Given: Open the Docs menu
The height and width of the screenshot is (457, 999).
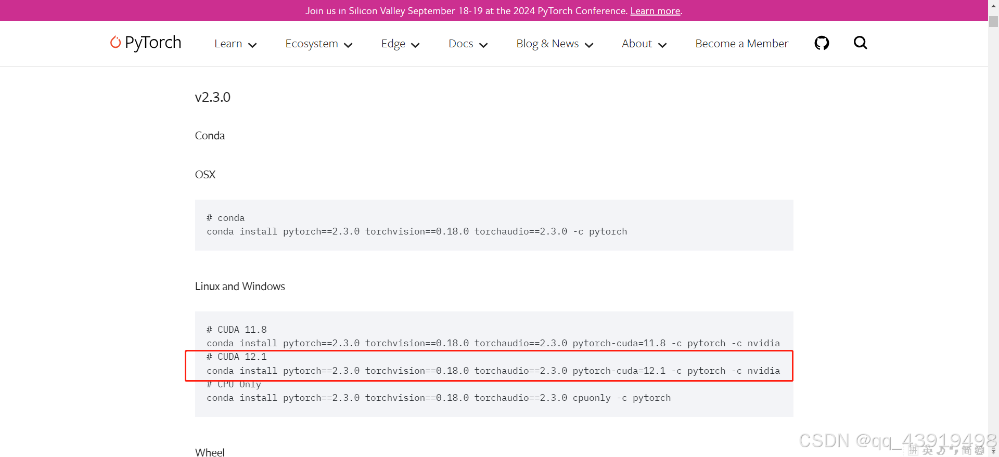Looking at the screenshot, I should click(x=461, y=44).
